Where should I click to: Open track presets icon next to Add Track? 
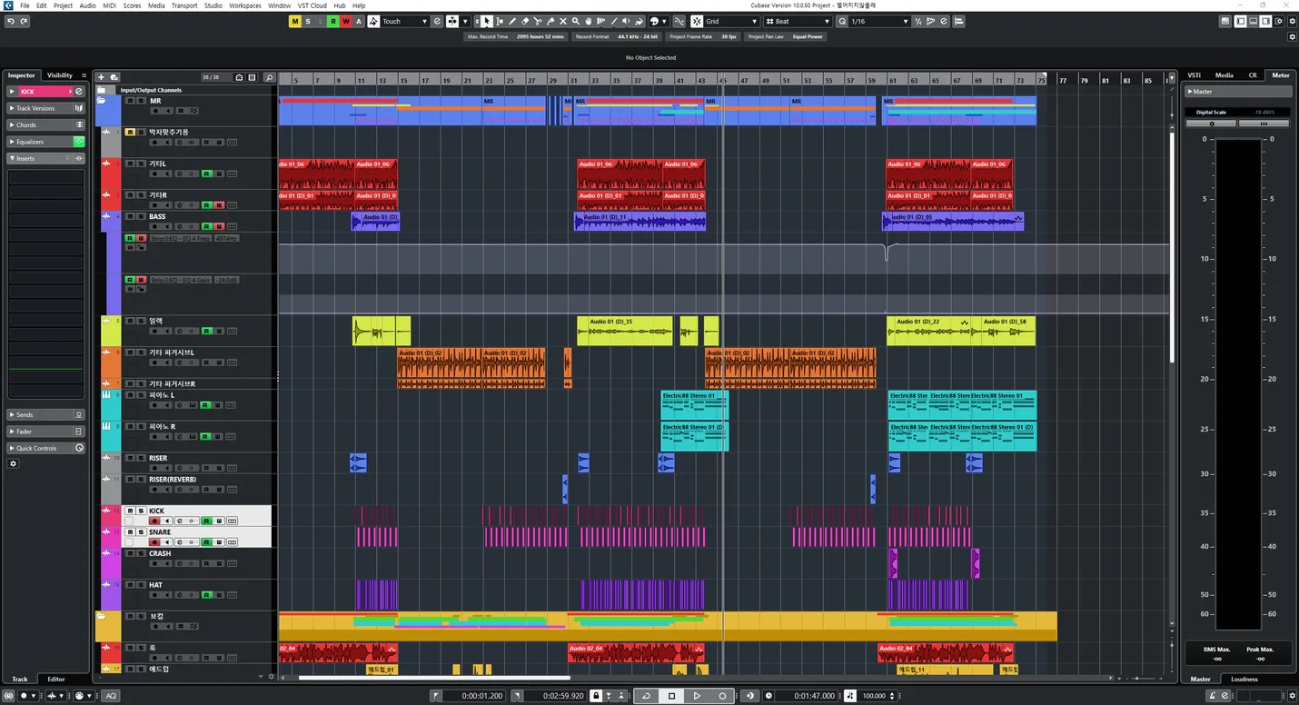point(114,77)
